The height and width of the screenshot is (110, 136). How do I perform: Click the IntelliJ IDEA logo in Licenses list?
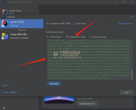pos(4,24)
